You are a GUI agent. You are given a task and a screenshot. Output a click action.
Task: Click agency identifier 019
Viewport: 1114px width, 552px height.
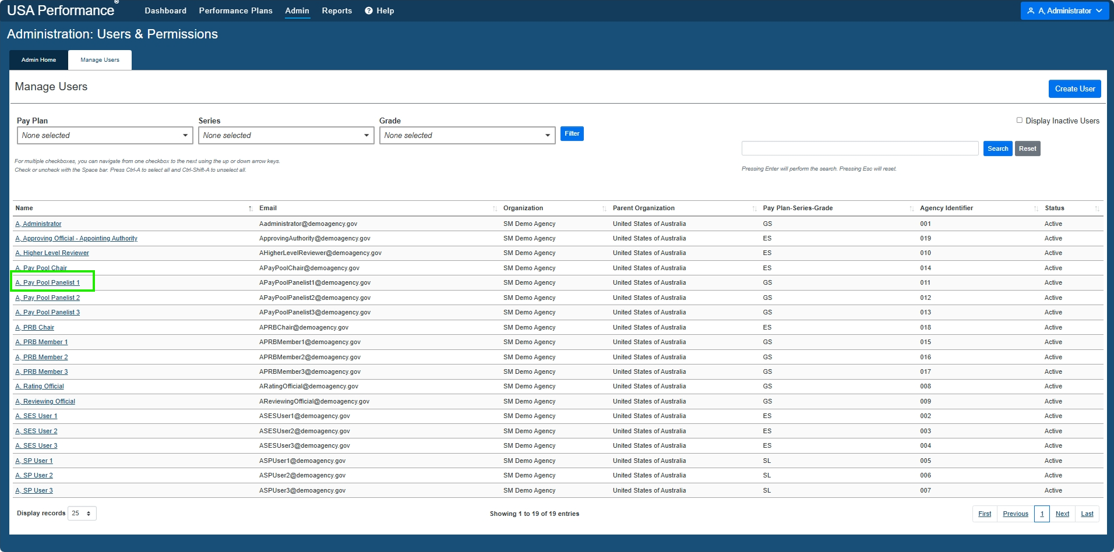pos(925,238)
